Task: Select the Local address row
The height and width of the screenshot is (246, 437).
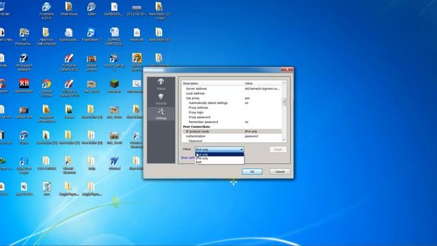Action: click(232, 94)
